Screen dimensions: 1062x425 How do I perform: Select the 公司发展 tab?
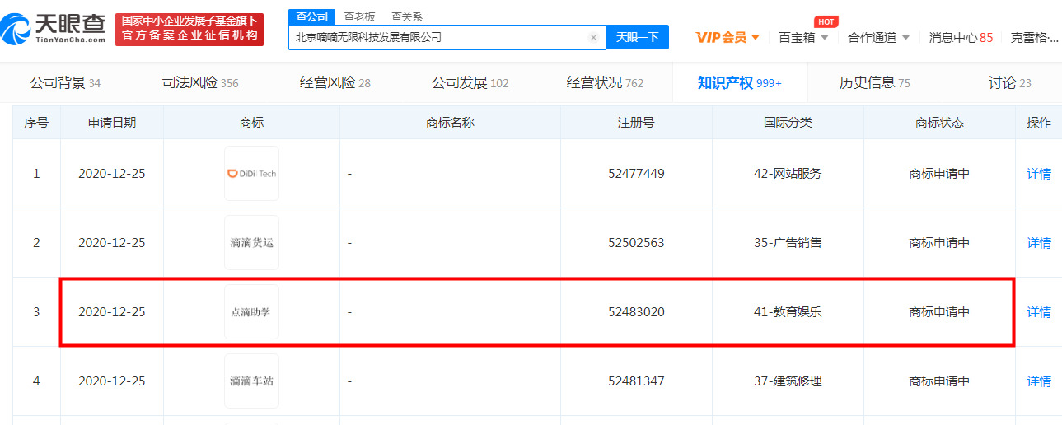coord(470,82)
